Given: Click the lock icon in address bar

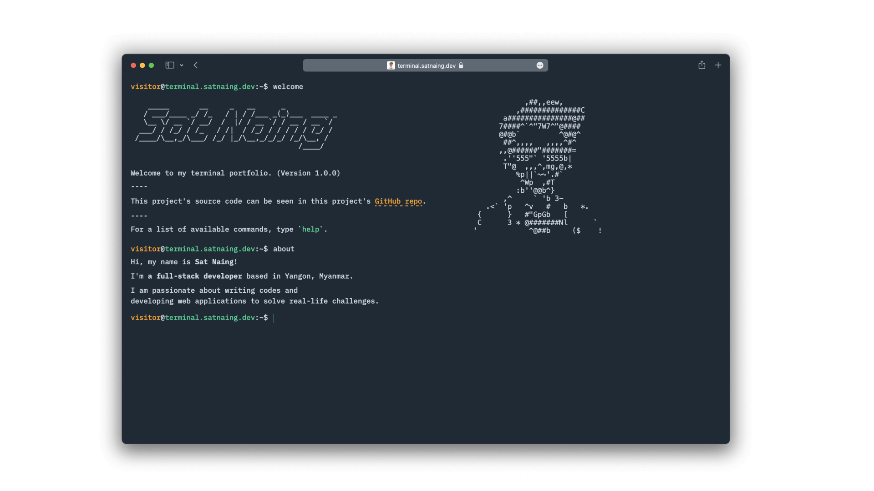Looking at the screenshot, I should pyautogui.click(x=462, y=65).
